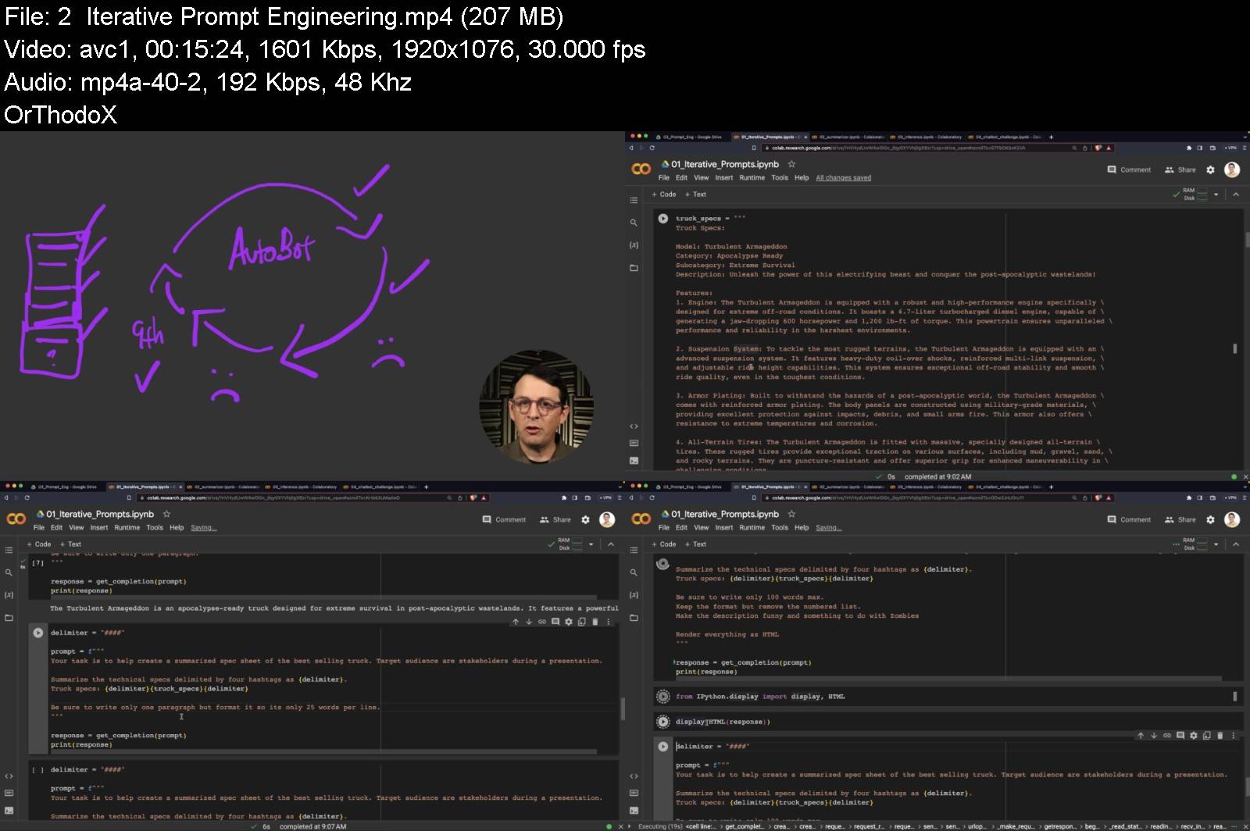Switch to 03_inference.ipynb tab in bottom-left browser

coord(300,487)
